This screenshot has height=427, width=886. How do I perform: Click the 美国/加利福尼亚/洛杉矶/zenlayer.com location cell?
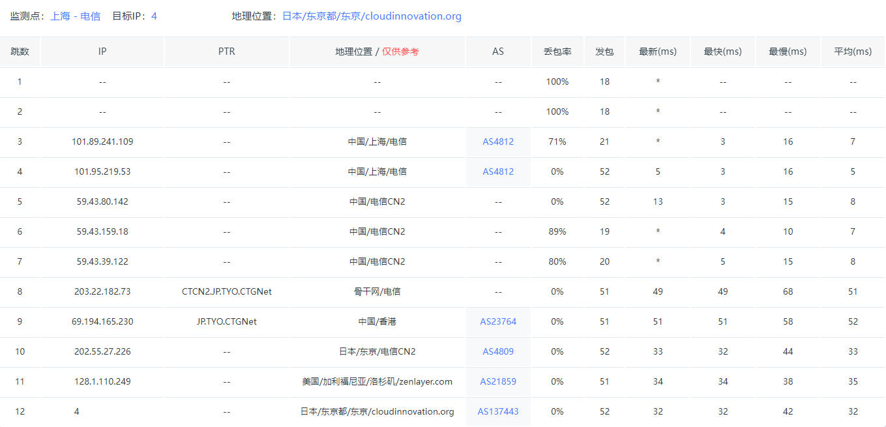pos(377,381)
